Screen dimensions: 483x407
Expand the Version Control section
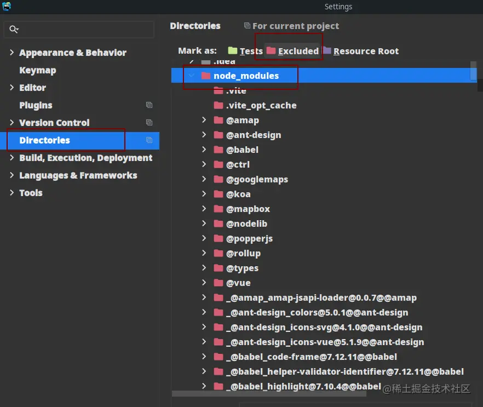(x=12, y=123)
